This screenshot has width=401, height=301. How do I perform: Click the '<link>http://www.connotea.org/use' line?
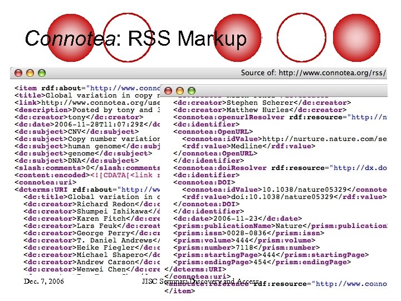click(x=87, y=103)
